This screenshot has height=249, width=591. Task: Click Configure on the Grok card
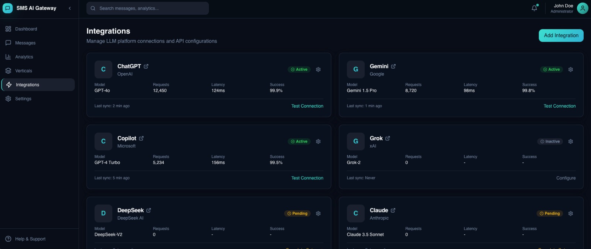coord(566,178)
